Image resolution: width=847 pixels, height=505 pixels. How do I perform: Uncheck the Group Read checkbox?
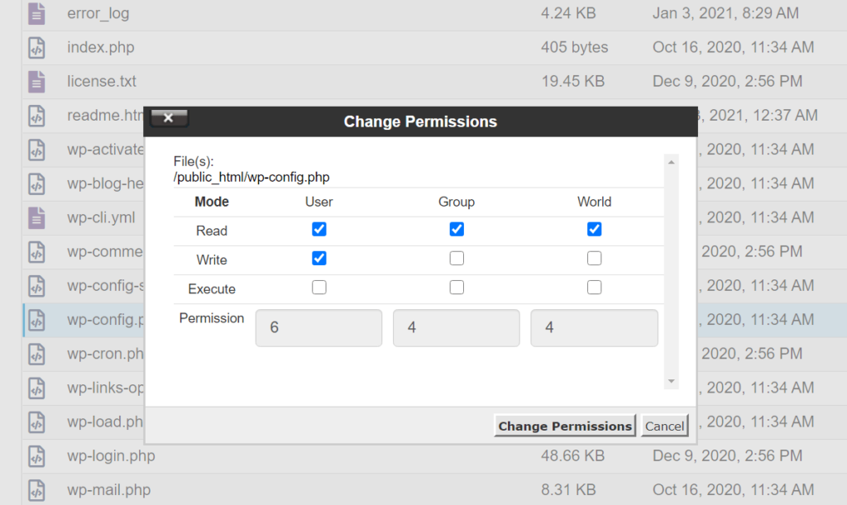[x=456, y=231]
